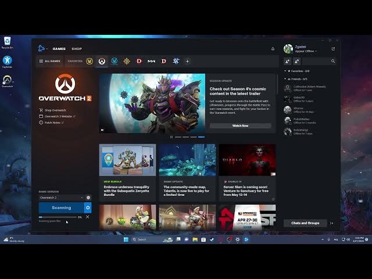The width and height of the screenshot is (372, 279).
Task: Open Season 4 trailer banner image
Action: [152, 103]
